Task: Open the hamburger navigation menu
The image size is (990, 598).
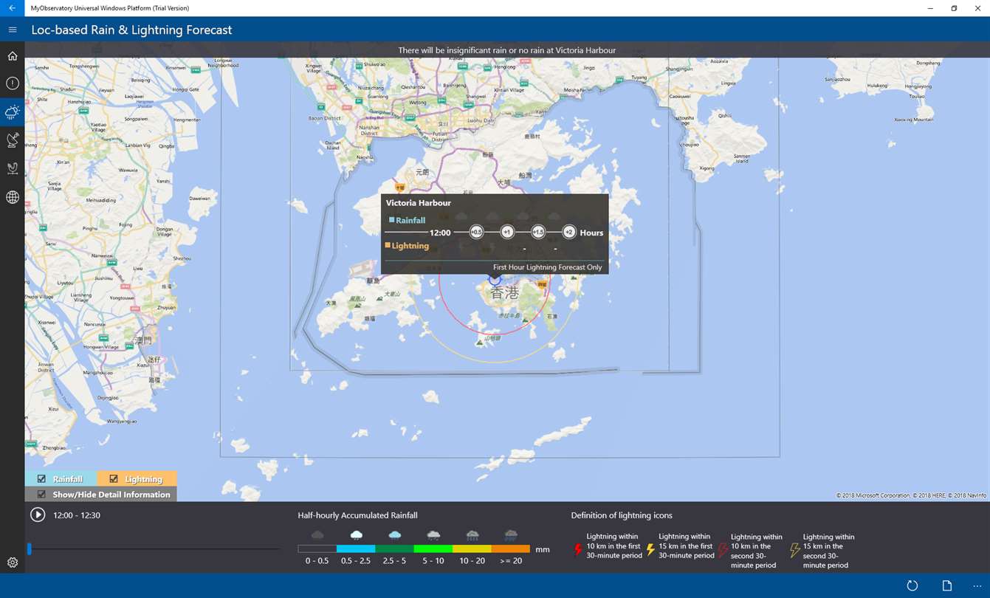Action: 13,30
